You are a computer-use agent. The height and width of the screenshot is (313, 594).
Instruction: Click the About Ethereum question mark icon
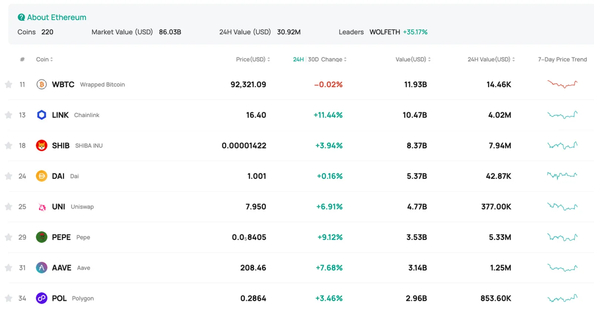tap(21, 17)
